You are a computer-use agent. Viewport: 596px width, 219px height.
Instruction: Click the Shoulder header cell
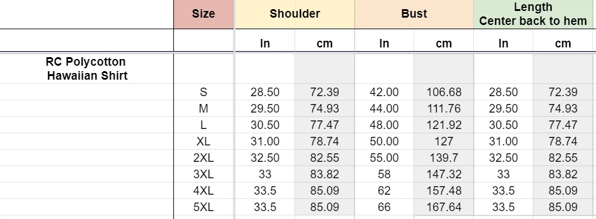(x=295, y=14)
